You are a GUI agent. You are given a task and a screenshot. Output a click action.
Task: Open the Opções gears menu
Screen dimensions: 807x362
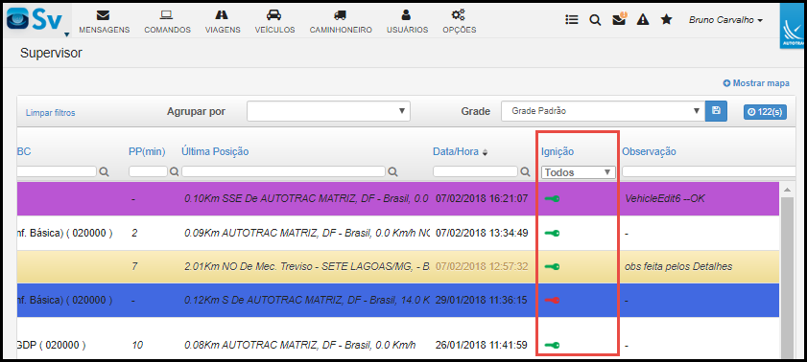coord(459,22)
